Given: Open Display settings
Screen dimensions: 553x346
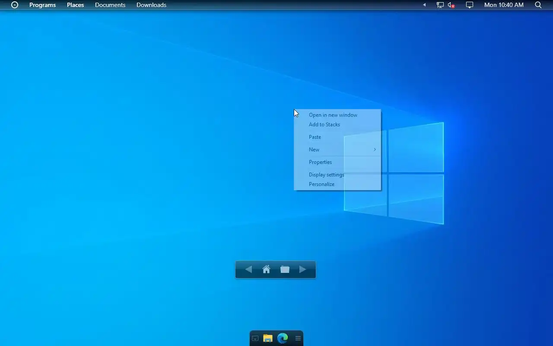Looking at the screenshot, I should [337, 175].
